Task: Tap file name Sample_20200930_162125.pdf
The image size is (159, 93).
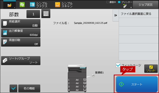Action: (x=90, y=23)
